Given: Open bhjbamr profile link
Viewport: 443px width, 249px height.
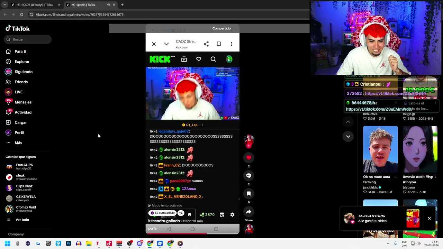Looking at the screenshot, I should click(x=409, y=187).
